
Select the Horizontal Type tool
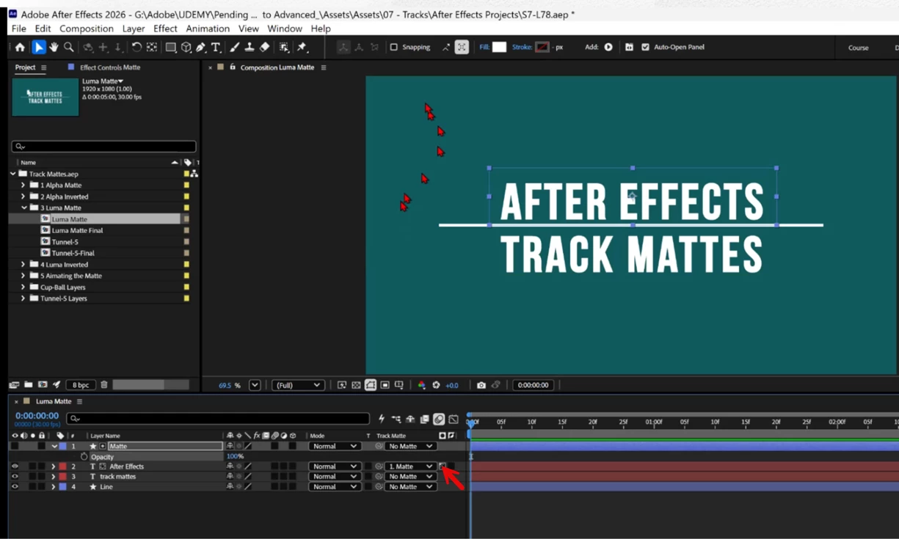tap(216, 47)
